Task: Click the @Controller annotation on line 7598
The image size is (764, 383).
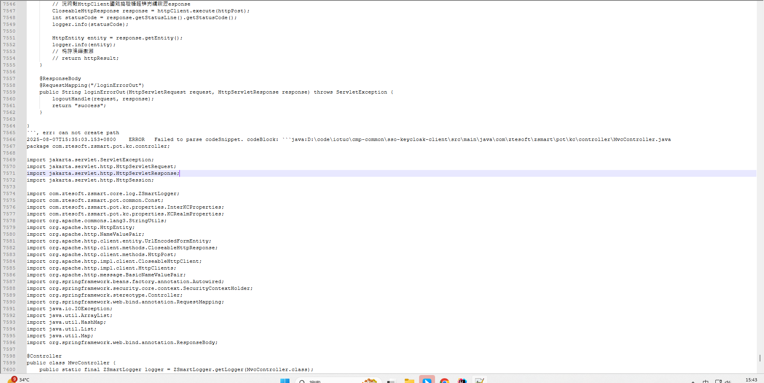Action: point(44,356)
